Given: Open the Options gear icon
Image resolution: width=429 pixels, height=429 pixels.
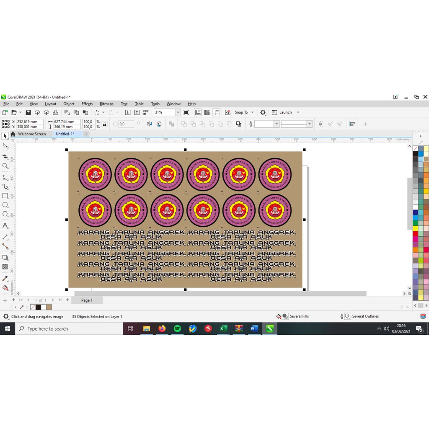Looking at the screenshot, I should (x=263, y=112).
